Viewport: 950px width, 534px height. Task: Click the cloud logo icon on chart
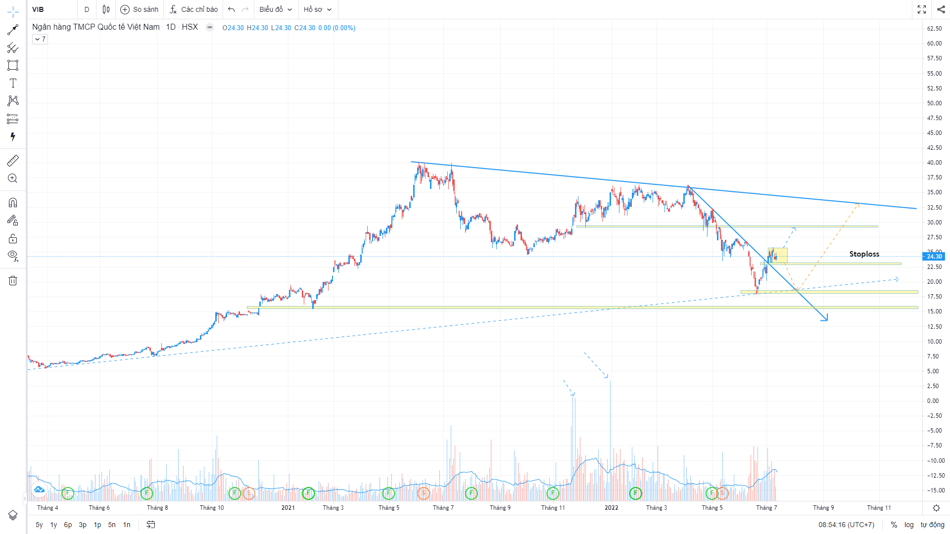[x=39, y=489]
